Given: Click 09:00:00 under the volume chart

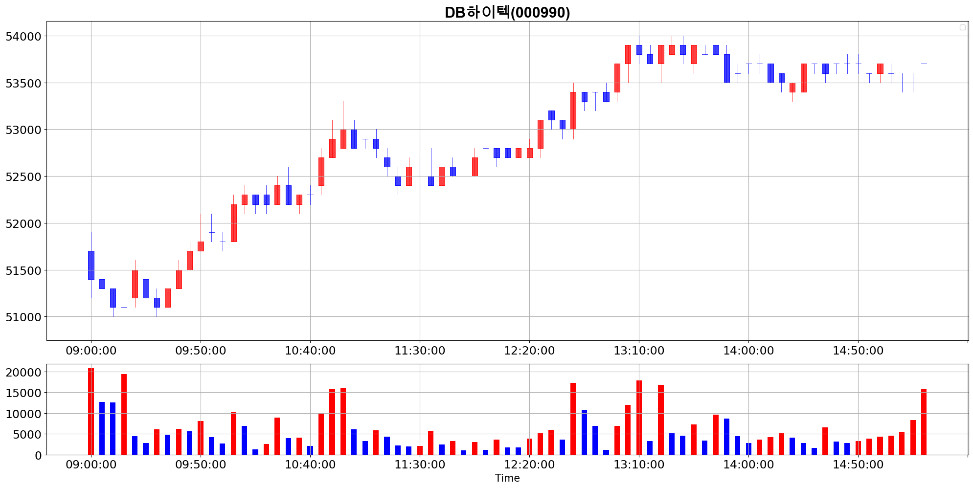Looking at the screenshot, I should pos(91,465).
